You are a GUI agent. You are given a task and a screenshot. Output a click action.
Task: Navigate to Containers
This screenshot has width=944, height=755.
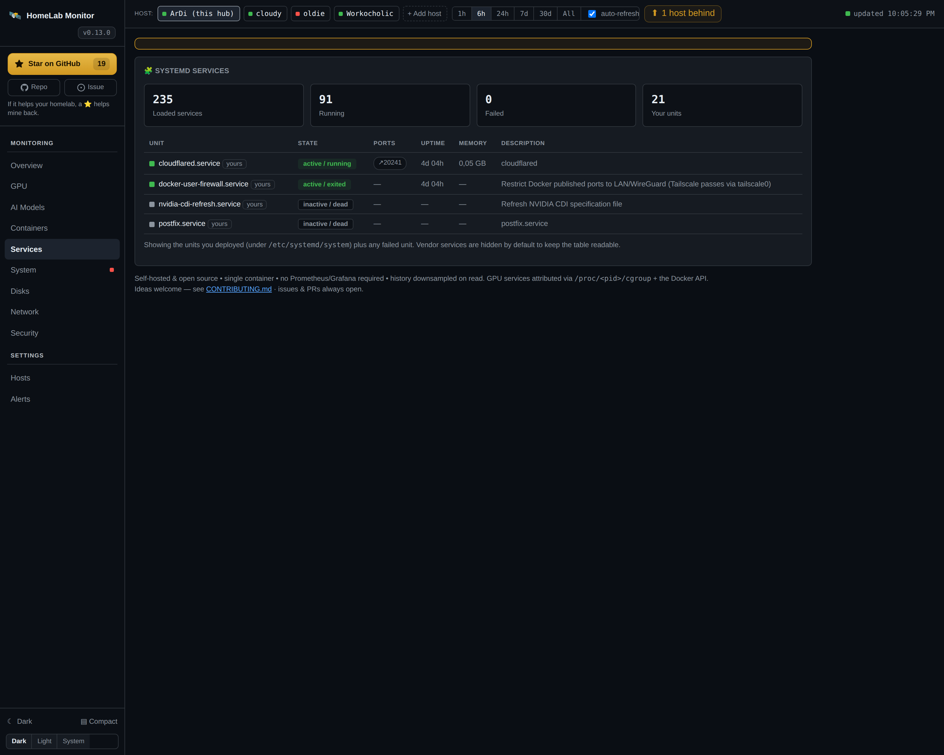point(62,228)
